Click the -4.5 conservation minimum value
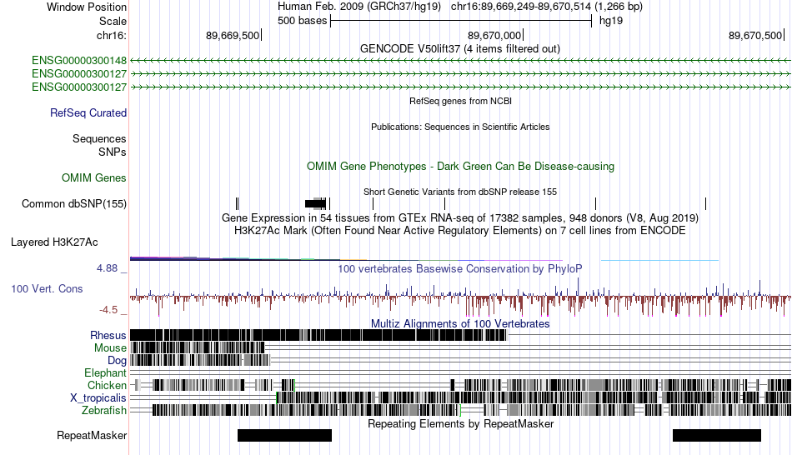This screenshot has height=455, width=792. point(108,310)
